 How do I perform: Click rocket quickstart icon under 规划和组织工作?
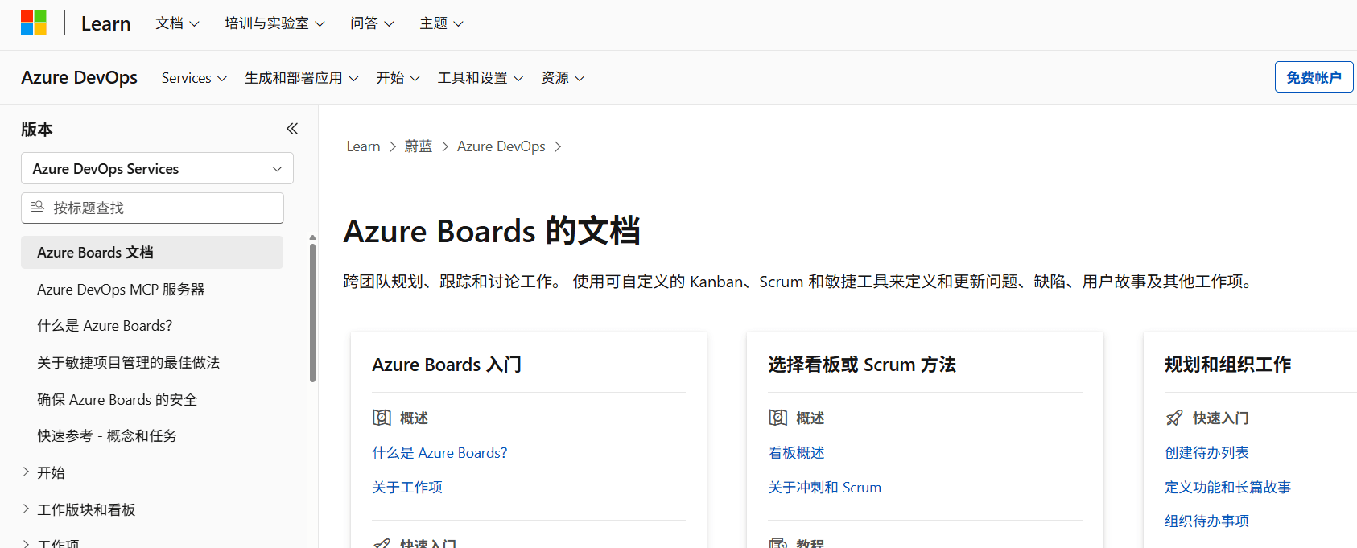tap(1174, 418)
